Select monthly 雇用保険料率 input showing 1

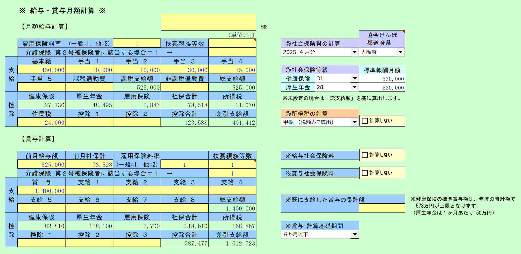[x=137, y=43]
